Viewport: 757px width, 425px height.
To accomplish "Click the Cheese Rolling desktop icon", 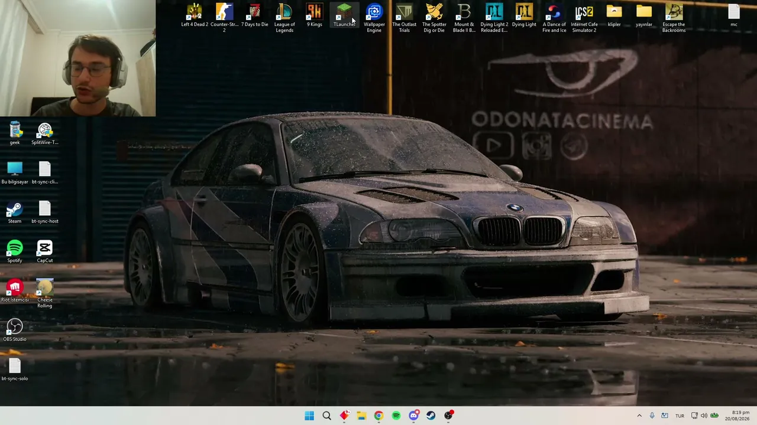I will coord(45,294).
